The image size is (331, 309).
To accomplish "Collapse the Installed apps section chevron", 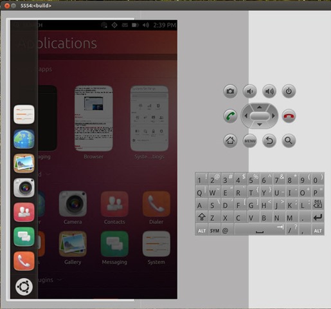I will [x=48, y=174].
